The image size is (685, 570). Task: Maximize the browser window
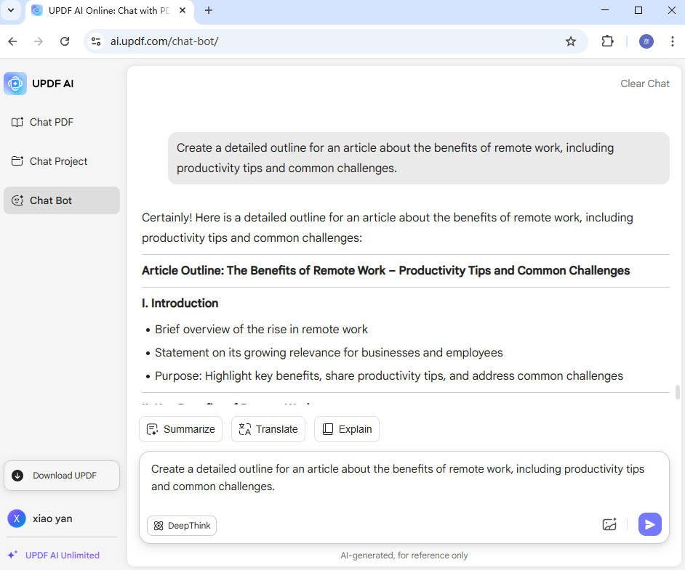click(638, 10)
